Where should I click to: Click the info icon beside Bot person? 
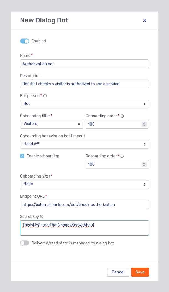coord(45,96)
